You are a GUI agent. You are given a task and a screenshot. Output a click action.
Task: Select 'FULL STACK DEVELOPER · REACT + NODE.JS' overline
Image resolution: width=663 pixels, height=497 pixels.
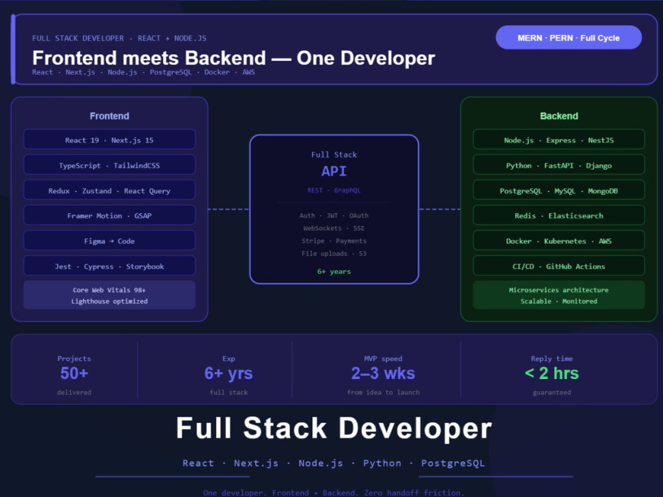pyautogui.click(x=119, y=38)
